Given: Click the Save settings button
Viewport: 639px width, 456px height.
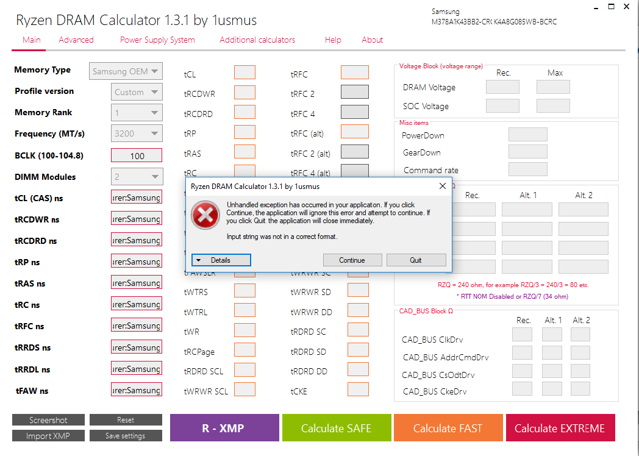Looking at the screenshot, I should click(x=126, y=436).
